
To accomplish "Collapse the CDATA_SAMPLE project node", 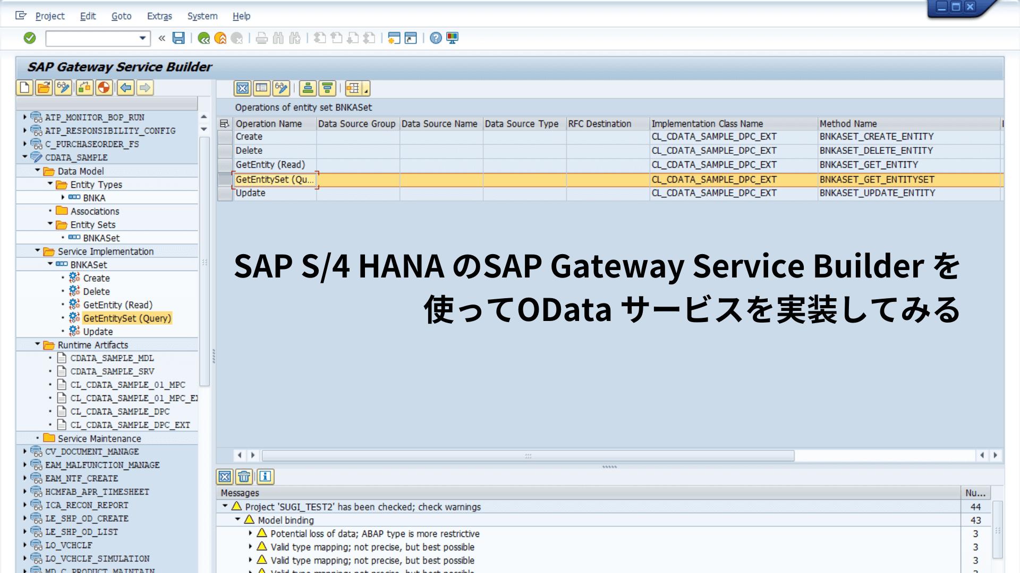I will 25,157.
